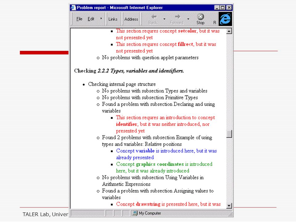Click the bold red word drawstring
296x222 pixels.
coord(148,204)
